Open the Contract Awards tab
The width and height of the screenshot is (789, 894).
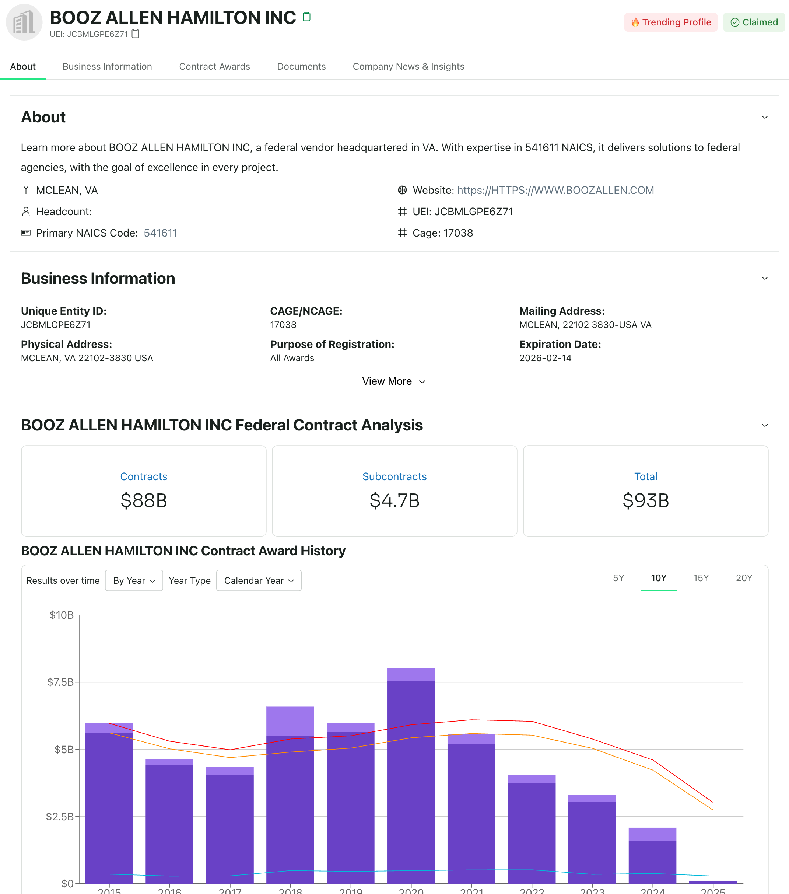point(215,66)
